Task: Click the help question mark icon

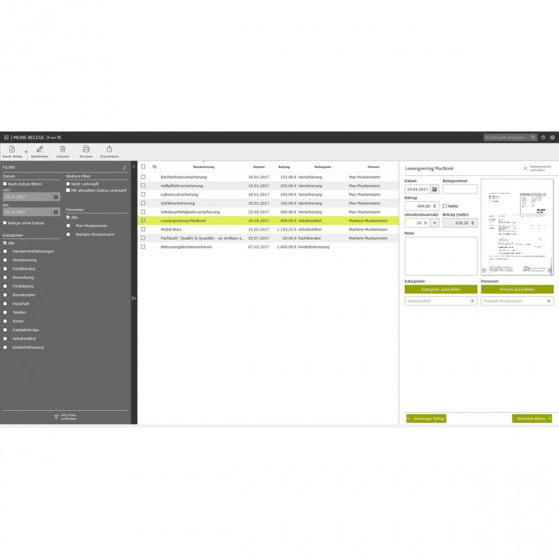Action: click(543, 138)
